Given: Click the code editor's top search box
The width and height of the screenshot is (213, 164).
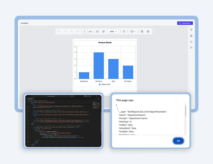Looking at the screenshot, I should 50,96.
